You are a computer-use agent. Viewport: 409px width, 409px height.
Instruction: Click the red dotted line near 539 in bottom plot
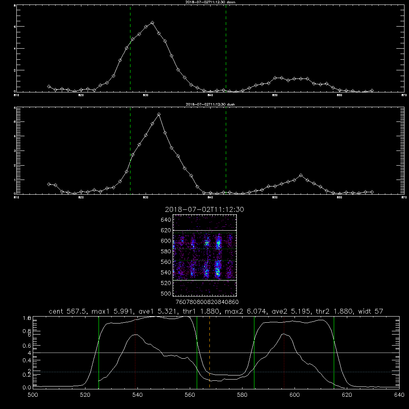click(x=135, y=353)
